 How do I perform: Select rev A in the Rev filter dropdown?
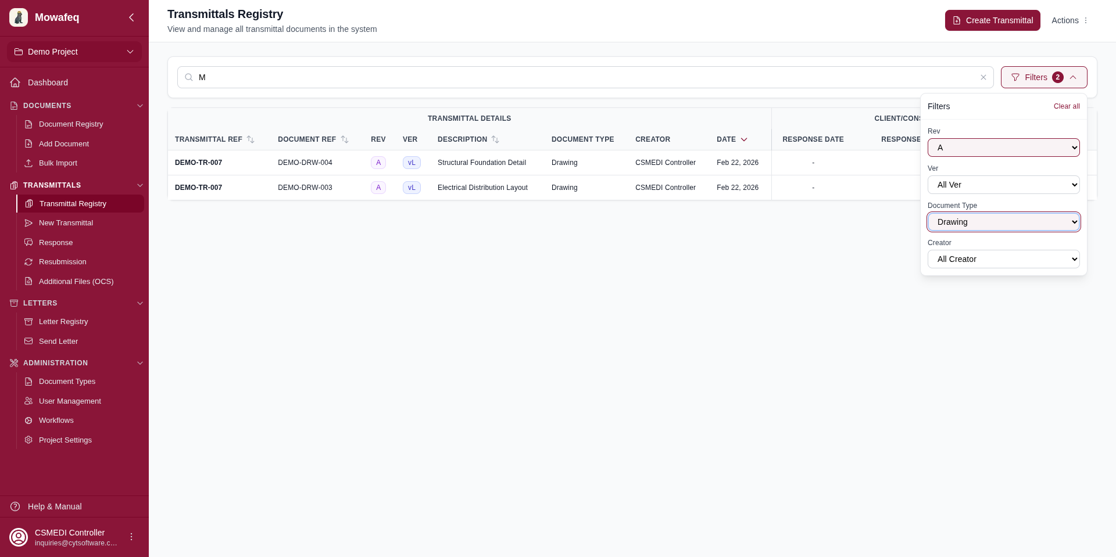1003,148
